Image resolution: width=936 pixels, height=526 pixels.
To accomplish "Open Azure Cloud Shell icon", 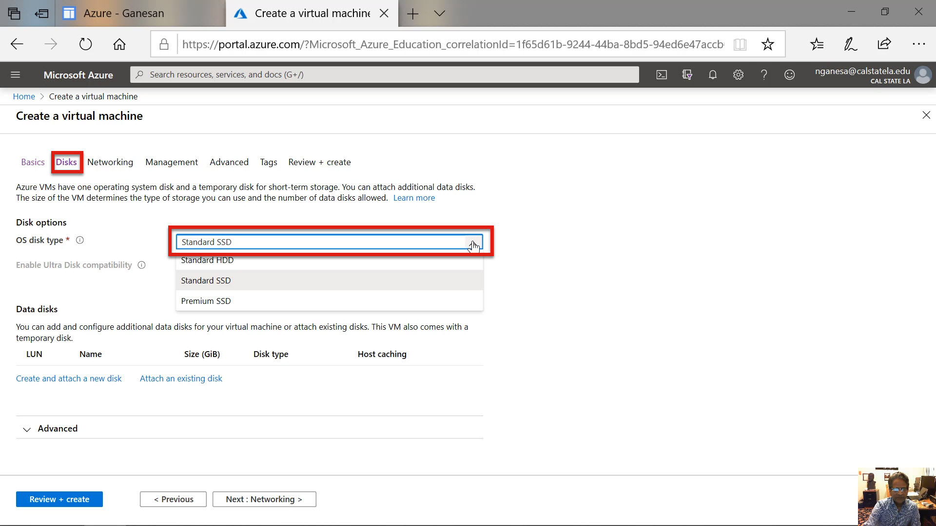I will (x=662, y=75).
